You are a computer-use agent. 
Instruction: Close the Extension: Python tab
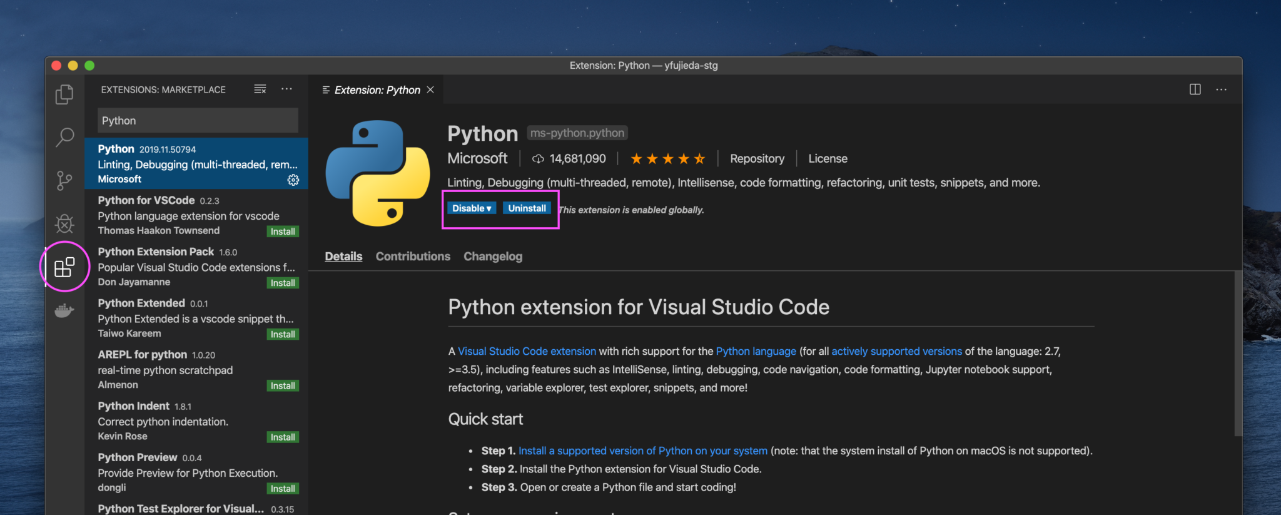click(x=430, y=89)
